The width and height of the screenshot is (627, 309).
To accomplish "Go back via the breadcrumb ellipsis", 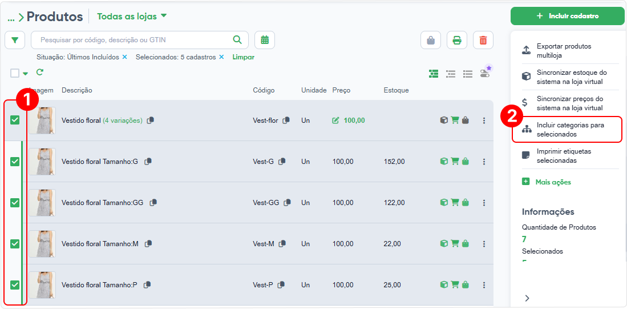I will pyautogui.click(x=11, y=18).
